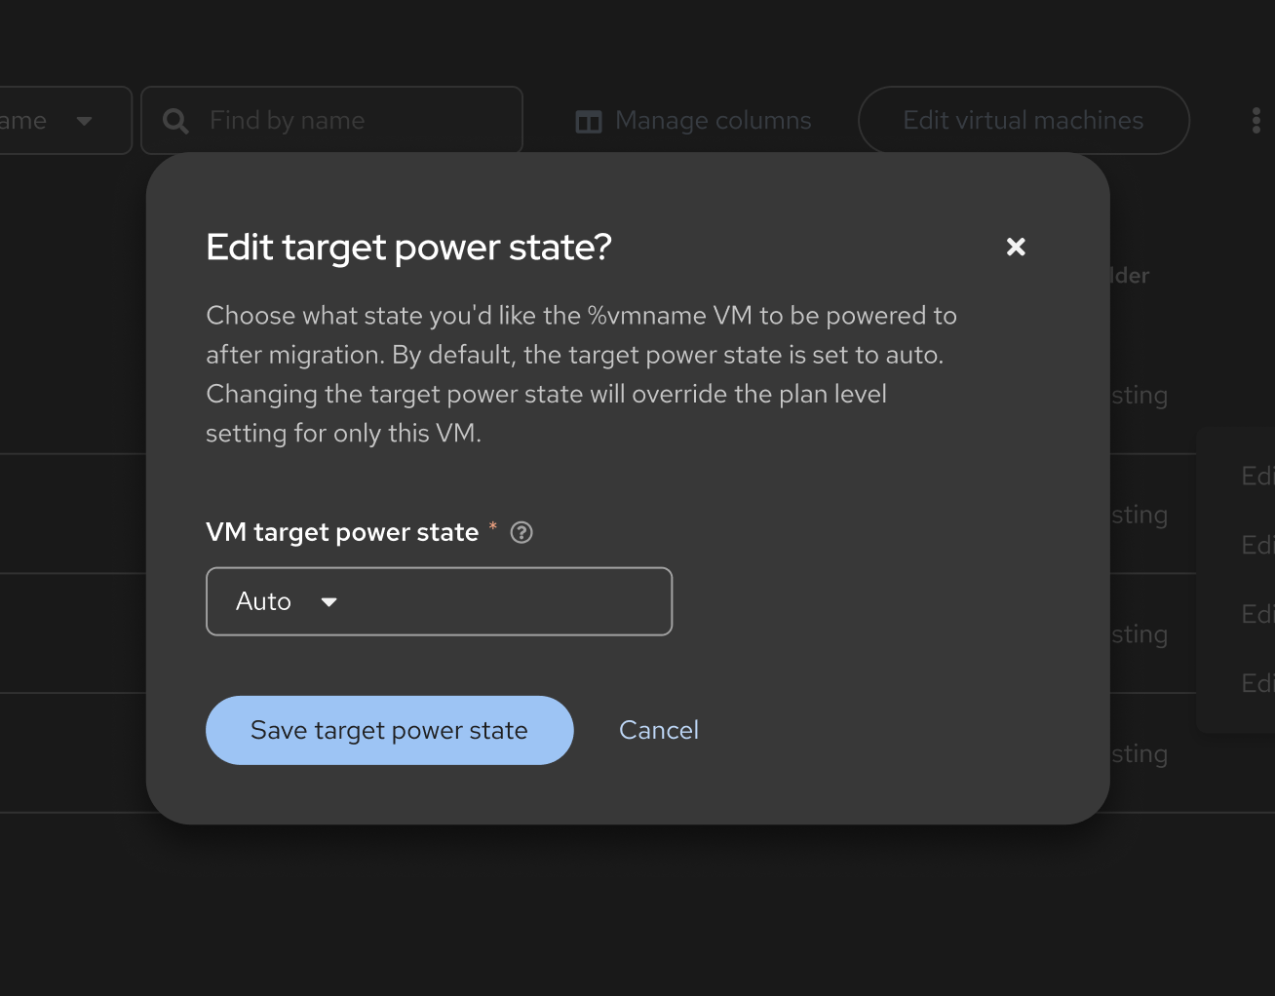Click the VM target power state label
The image size is (1275, 996).
tap(342, 532)
